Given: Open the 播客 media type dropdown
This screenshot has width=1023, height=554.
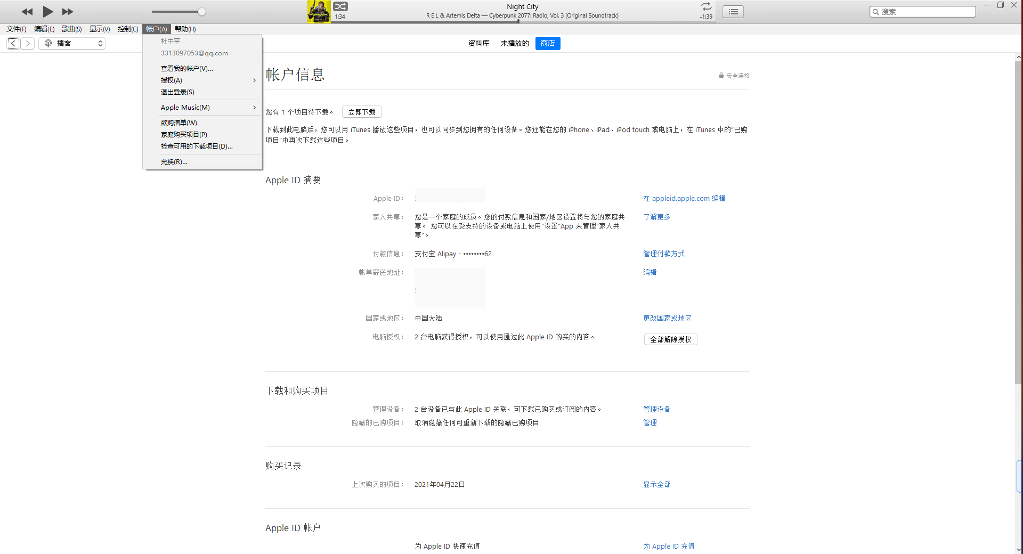Looking at the screenshot, I should [x=72, y=44].
